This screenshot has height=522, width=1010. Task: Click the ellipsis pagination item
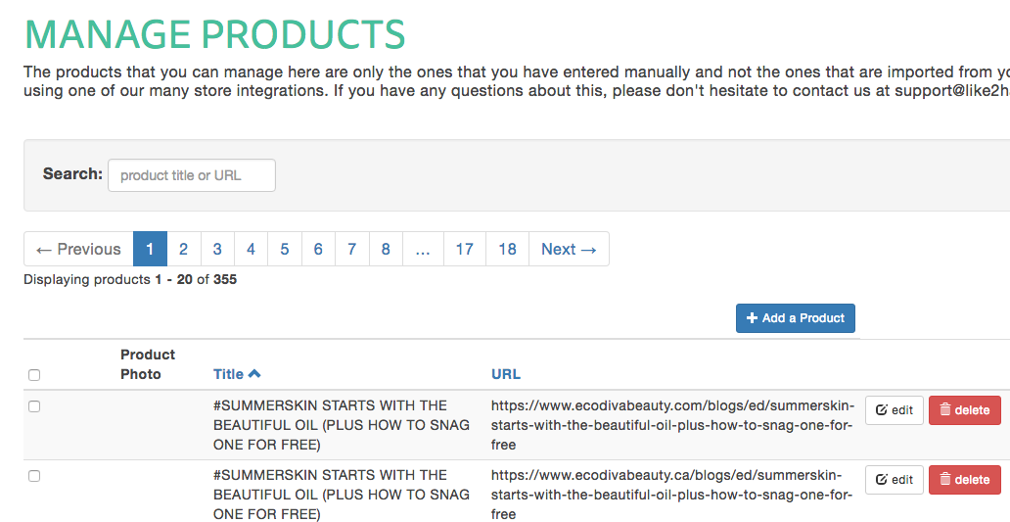[423, 249]
